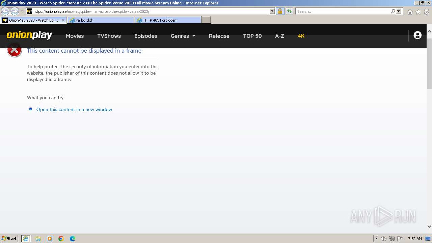This screenshot has width=432, height=243.
Task: Open the Tools gear icon
Action: (x=427, y=12)
